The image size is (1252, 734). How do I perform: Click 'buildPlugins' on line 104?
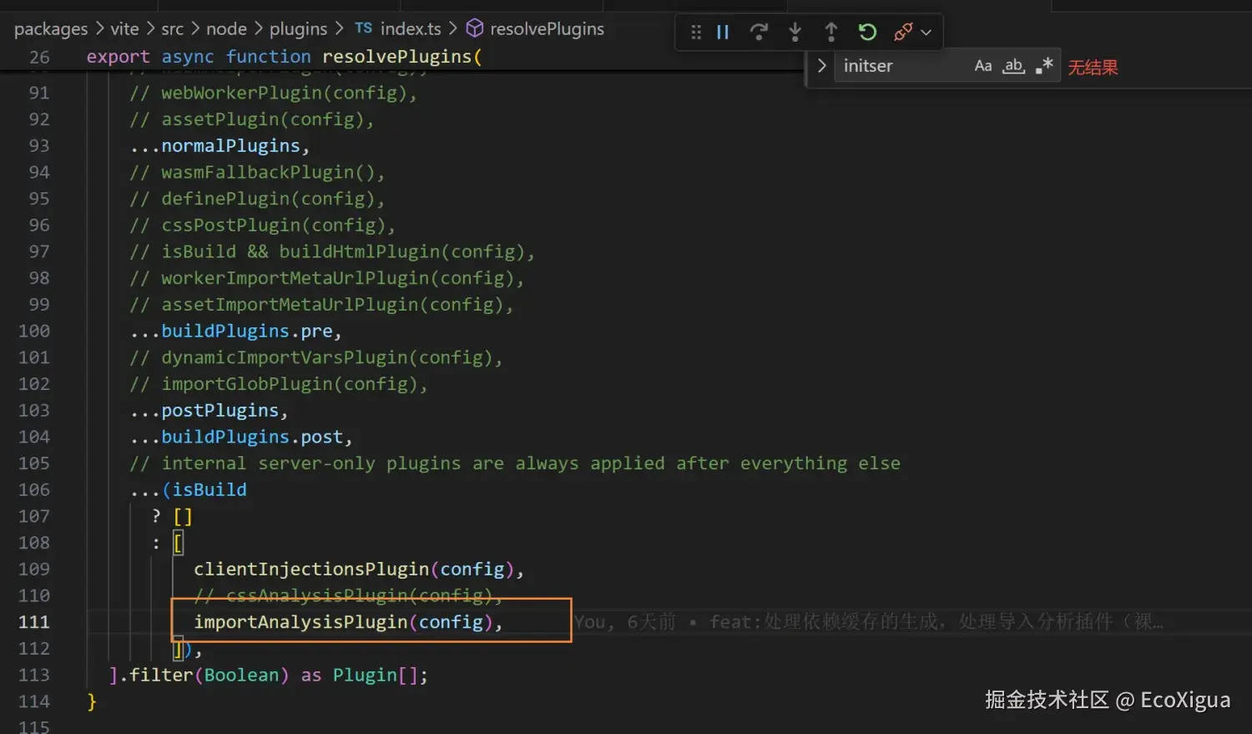[225, 438]
